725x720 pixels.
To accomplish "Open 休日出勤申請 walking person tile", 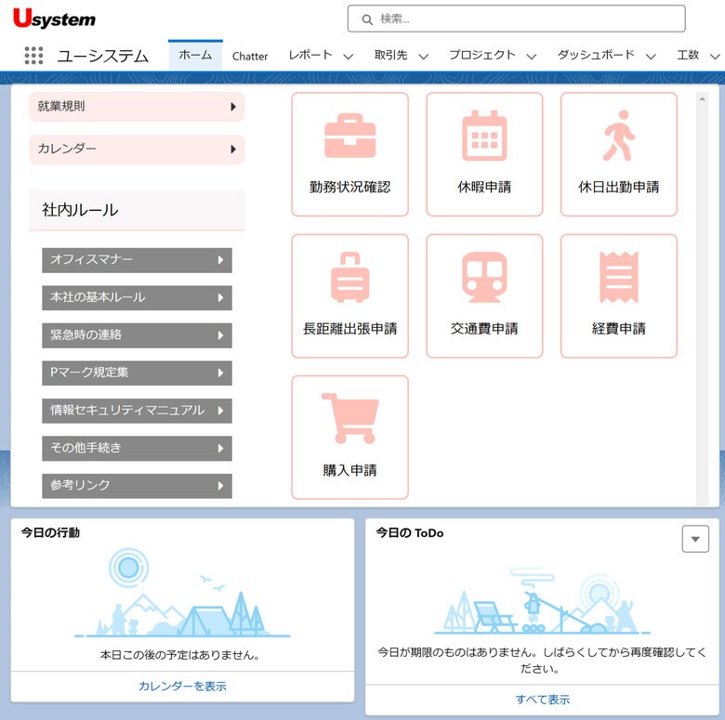I will pyautogui.click(x=619, y=154).
